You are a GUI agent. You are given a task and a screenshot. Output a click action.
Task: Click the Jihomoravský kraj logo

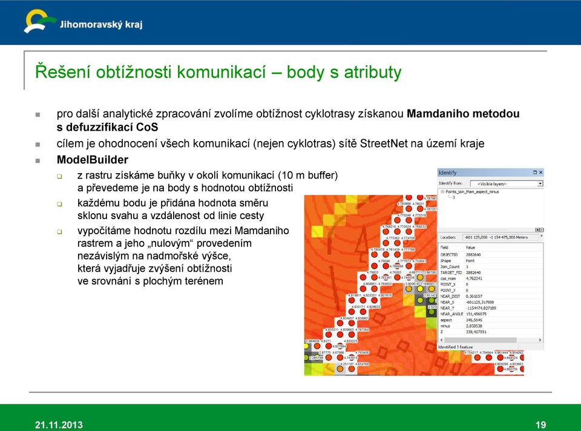pos(83,21)
